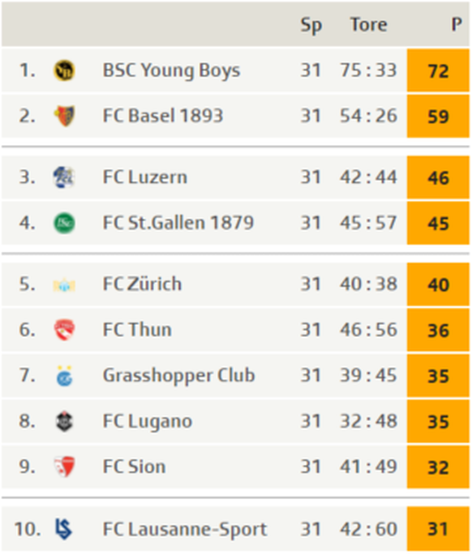Screen dimensions: 472x554
Task: Open the FC Basel 1893 team name
Action: point(163,116)
